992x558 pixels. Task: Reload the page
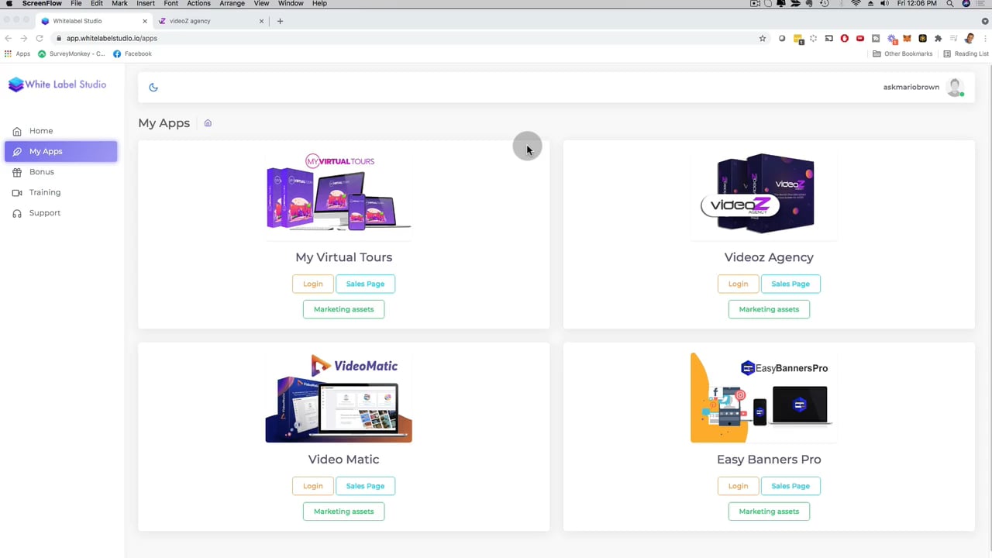pyautogui.click(x=40, y=38)
